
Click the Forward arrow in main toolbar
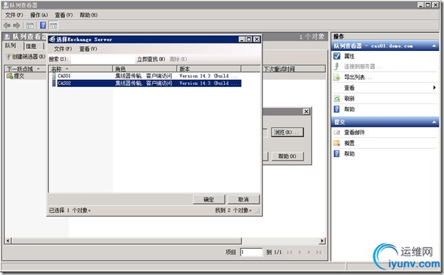tap(17, 26)
